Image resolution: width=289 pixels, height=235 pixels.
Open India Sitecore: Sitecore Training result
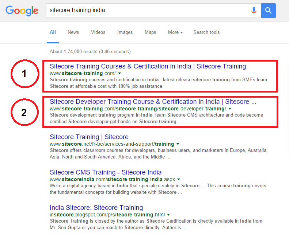pyautogui.click(x=96, y=208)
